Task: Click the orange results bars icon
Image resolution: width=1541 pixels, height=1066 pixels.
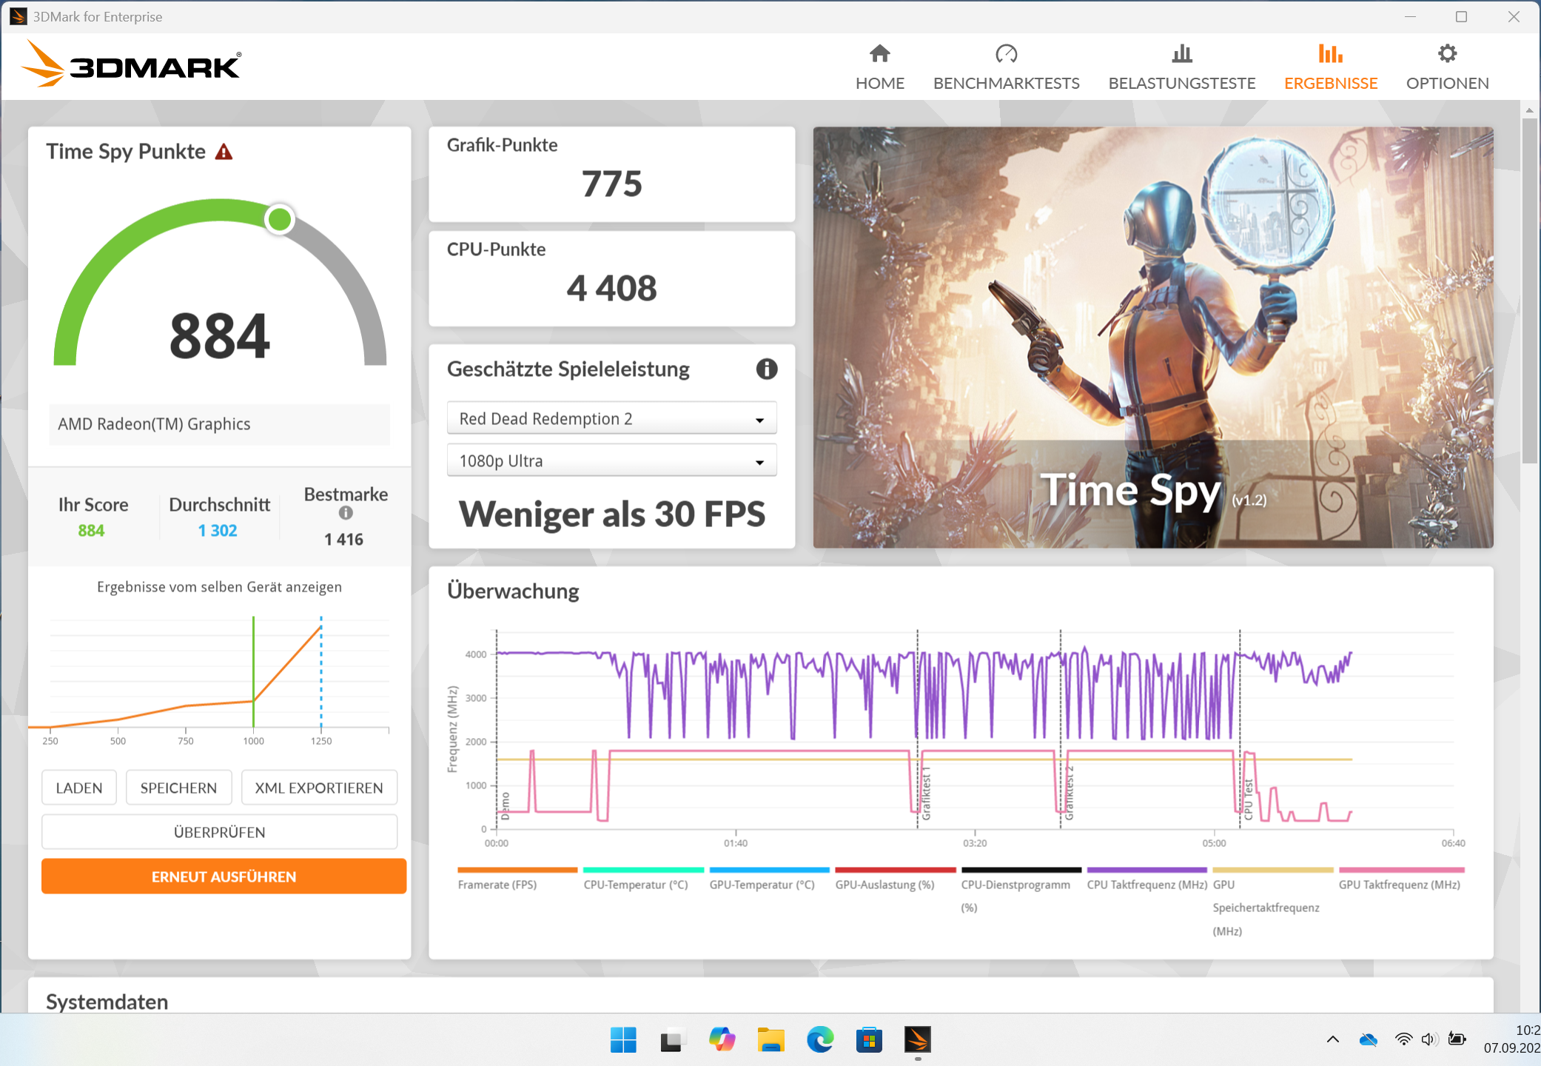Action: coord(1330,53)
